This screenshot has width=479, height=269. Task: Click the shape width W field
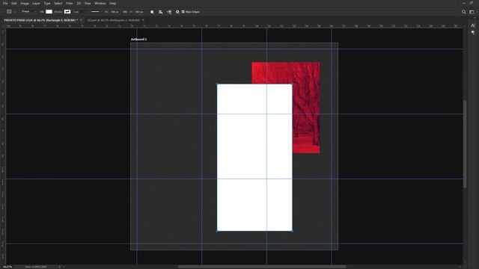[115, 12]
